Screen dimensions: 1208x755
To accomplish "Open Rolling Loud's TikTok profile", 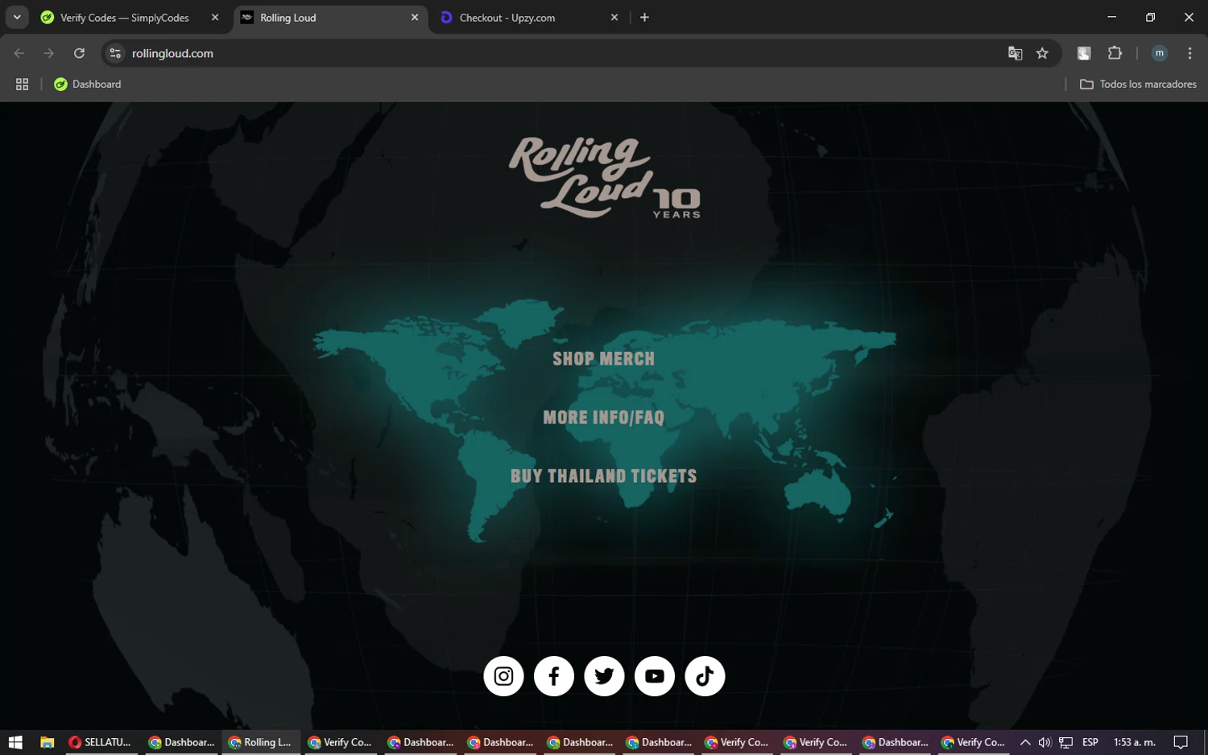I will [705, 676].
